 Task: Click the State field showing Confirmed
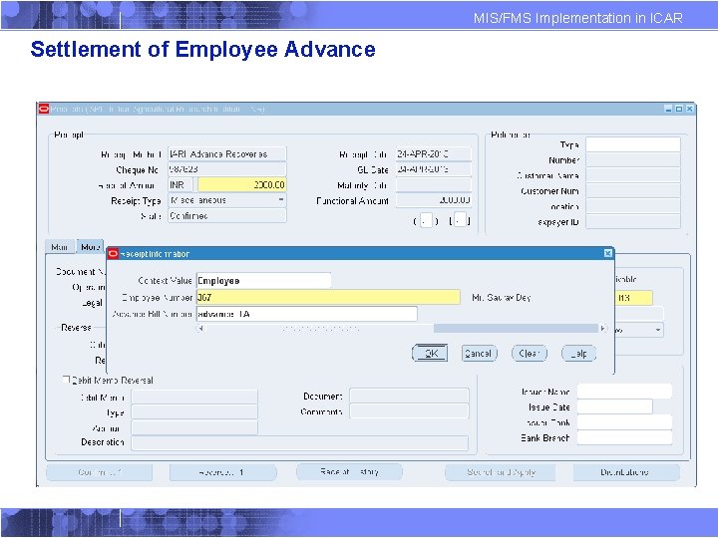(x=227, y=215)
